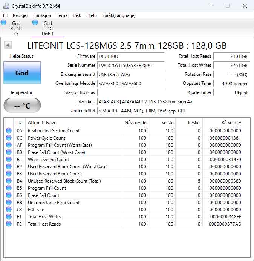Screen dimensions: 254x261
Task: Click the Firmware field DC7110D
Action: [130, 57]
